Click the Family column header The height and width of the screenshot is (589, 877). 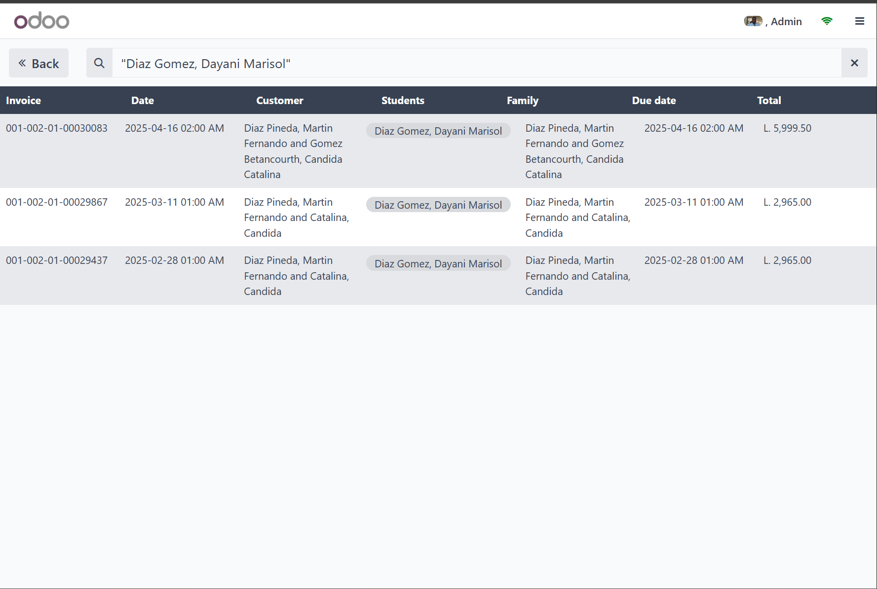point(522,101)
